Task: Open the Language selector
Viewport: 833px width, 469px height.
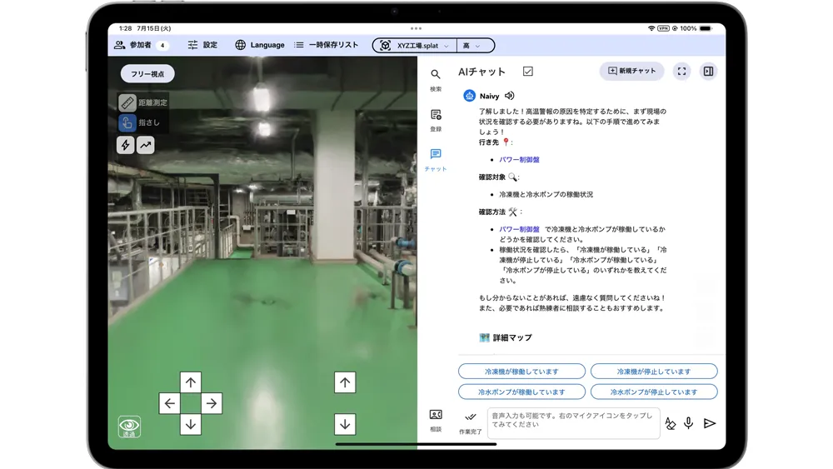Action: (260, 45)
